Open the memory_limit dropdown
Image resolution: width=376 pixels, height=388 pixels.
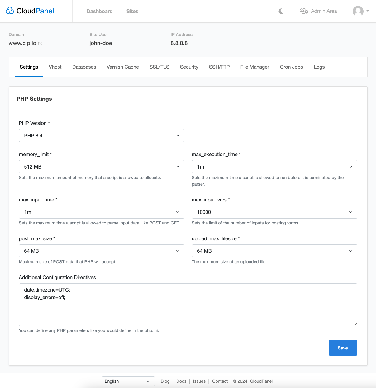102,167
